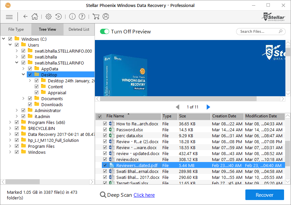Open the hamburger menu
291x205 pixels.
(x=9, y=17)
